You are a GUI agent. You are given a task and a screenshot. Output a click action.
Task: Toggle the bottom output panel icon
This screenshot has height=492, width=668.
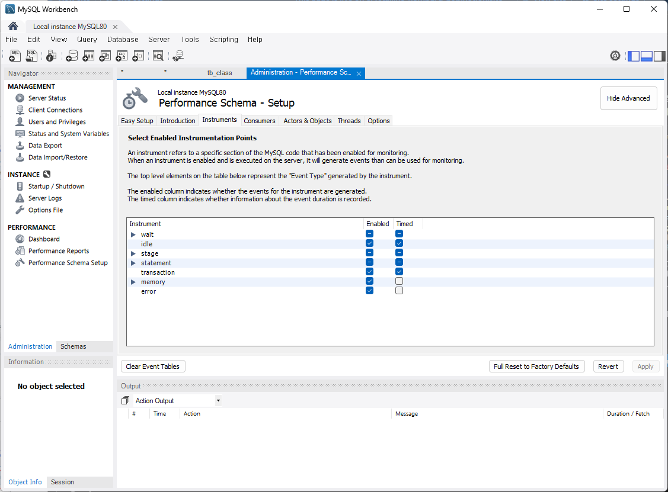coord(646,56)
